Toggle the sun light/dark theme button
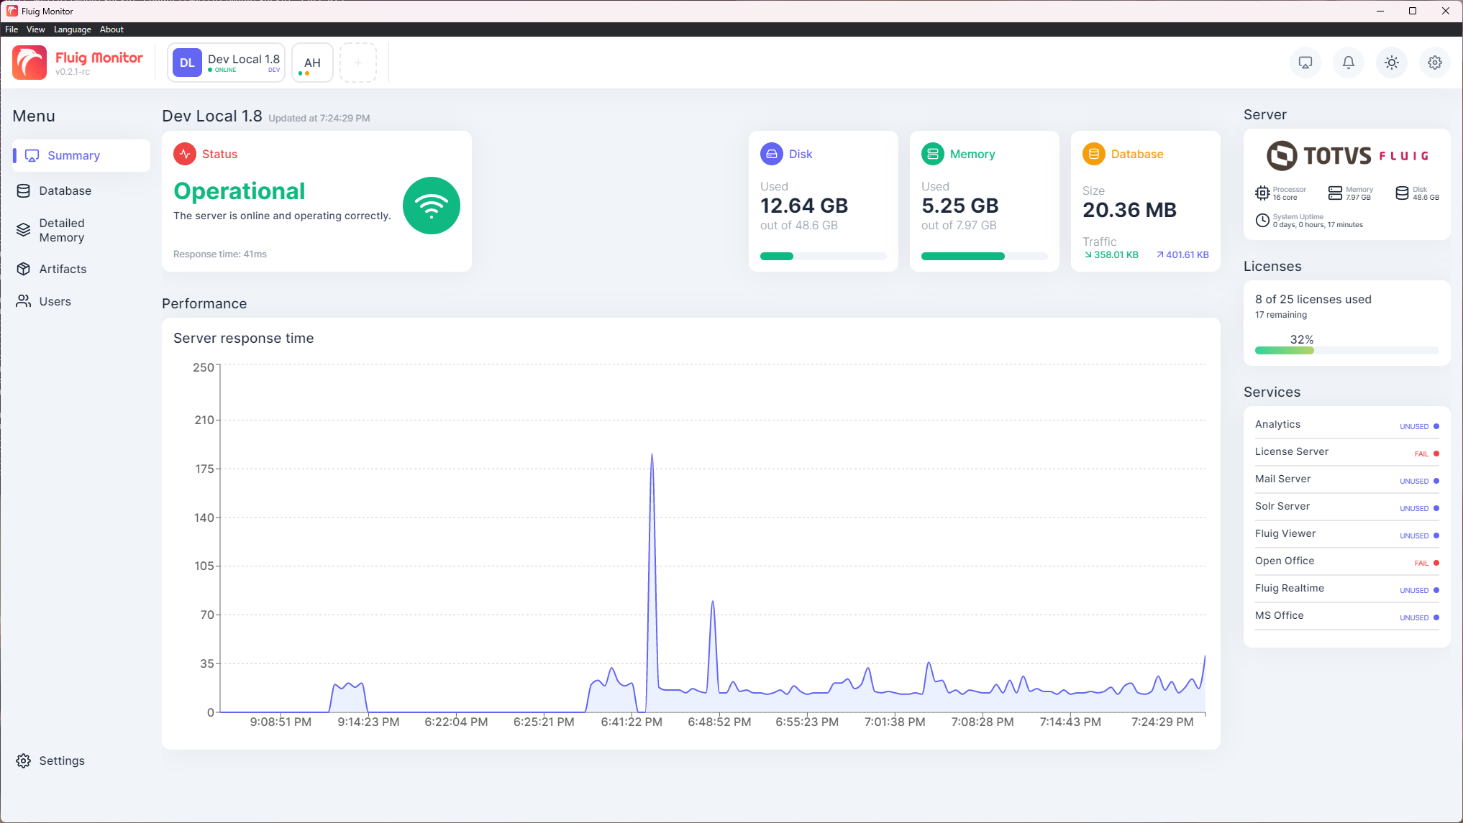 click(1392, 63)
